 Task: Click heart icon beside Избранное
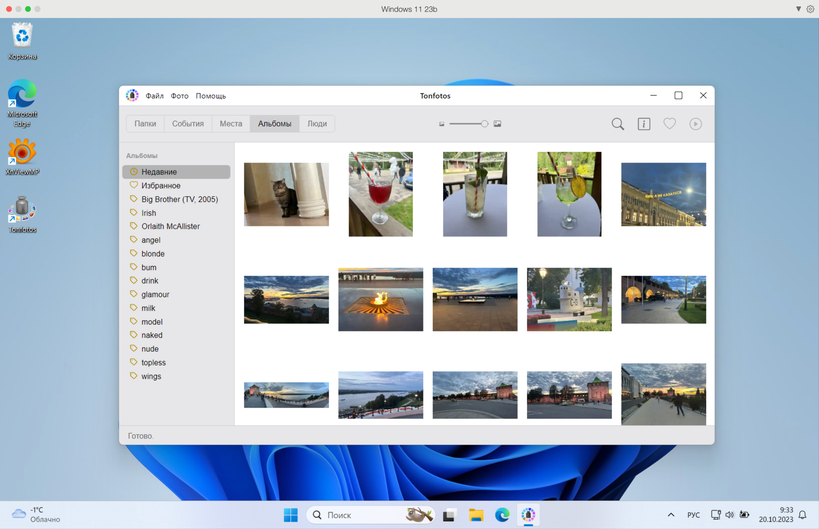pyautogui.click(x=134, y=185)
